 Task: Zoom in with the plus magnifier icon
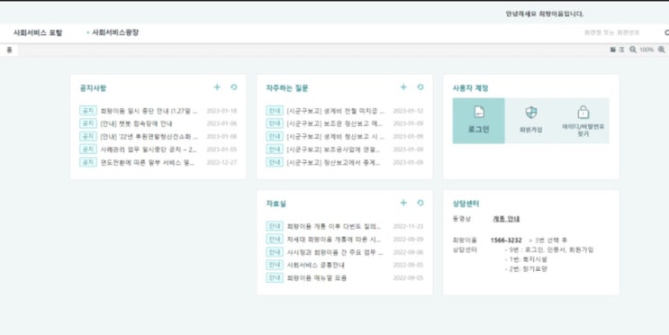(661, 50)
